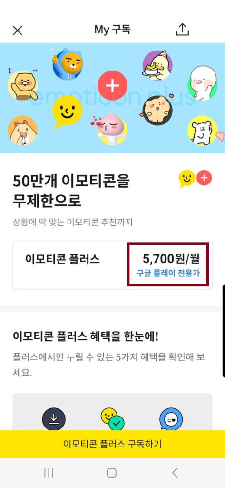
Task: Tap the duck holding cake emoticon
Action: (157, 65)
